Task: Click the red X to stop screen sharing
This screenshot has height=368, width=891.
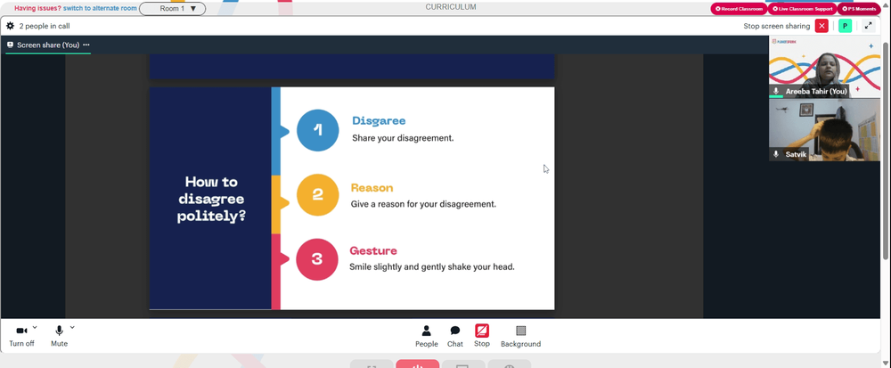Action: (x=822, y=26)
